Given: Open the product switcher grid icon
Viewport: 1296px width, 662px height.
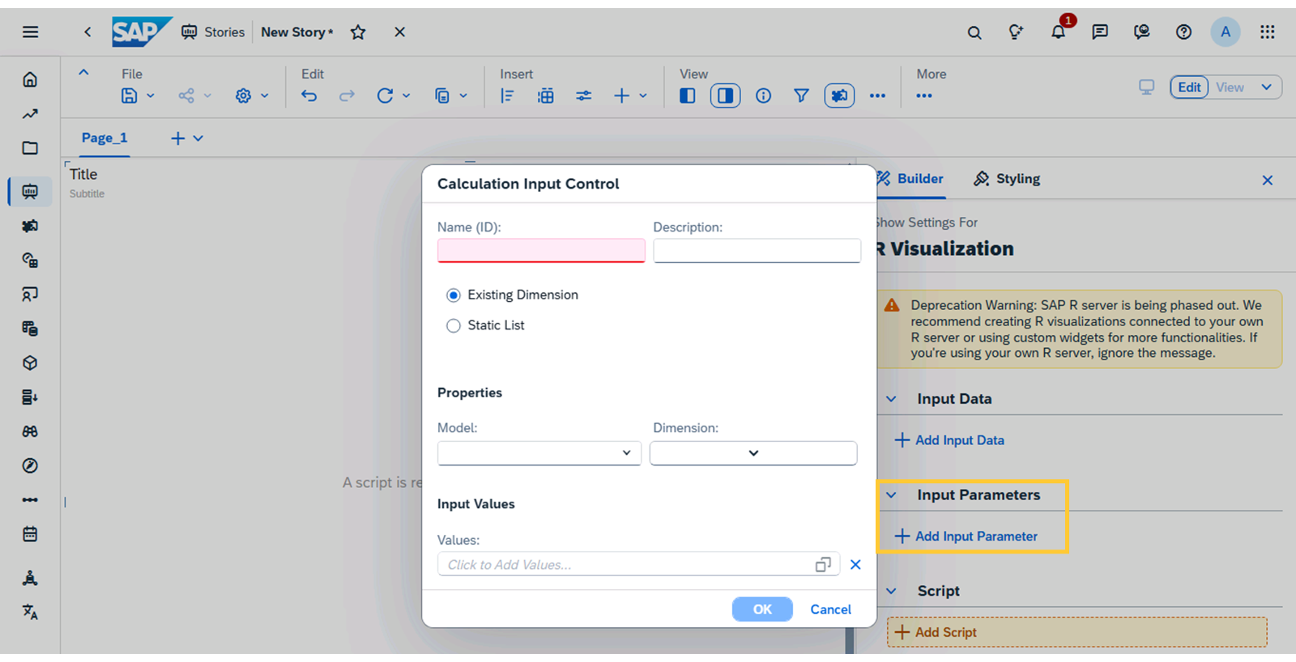Looking at the screenshot, I should pyautogui.click(x=1268, y=32).
